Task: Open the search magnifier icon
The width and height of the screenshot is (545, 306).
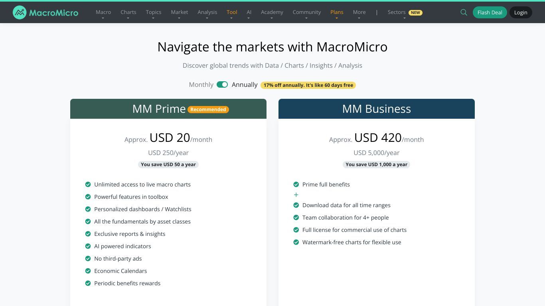Action: click(464, 12)
